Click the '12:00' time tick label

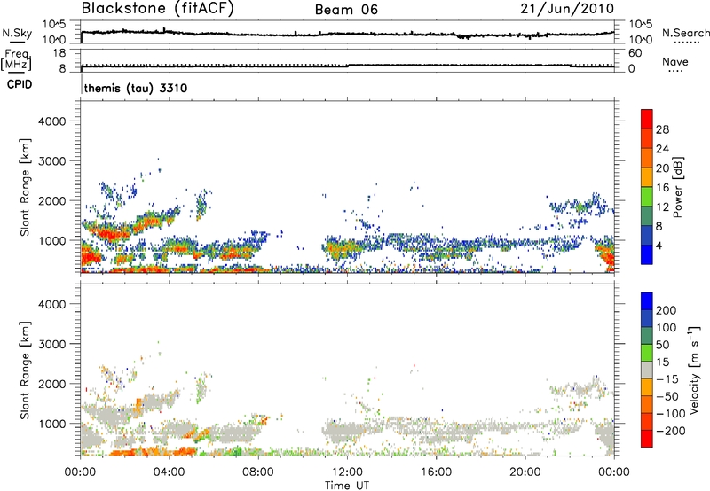(x=347, y=472)
